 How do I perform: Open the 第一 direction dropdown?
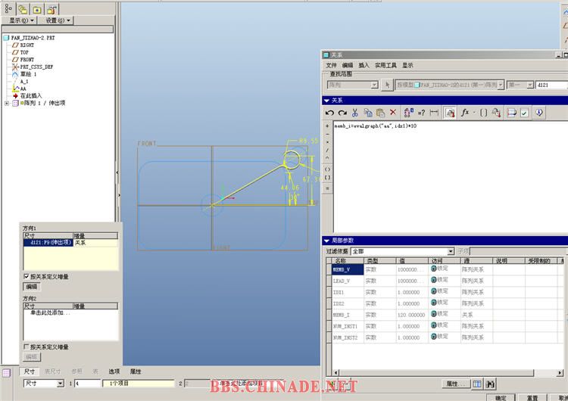[530, 85]
